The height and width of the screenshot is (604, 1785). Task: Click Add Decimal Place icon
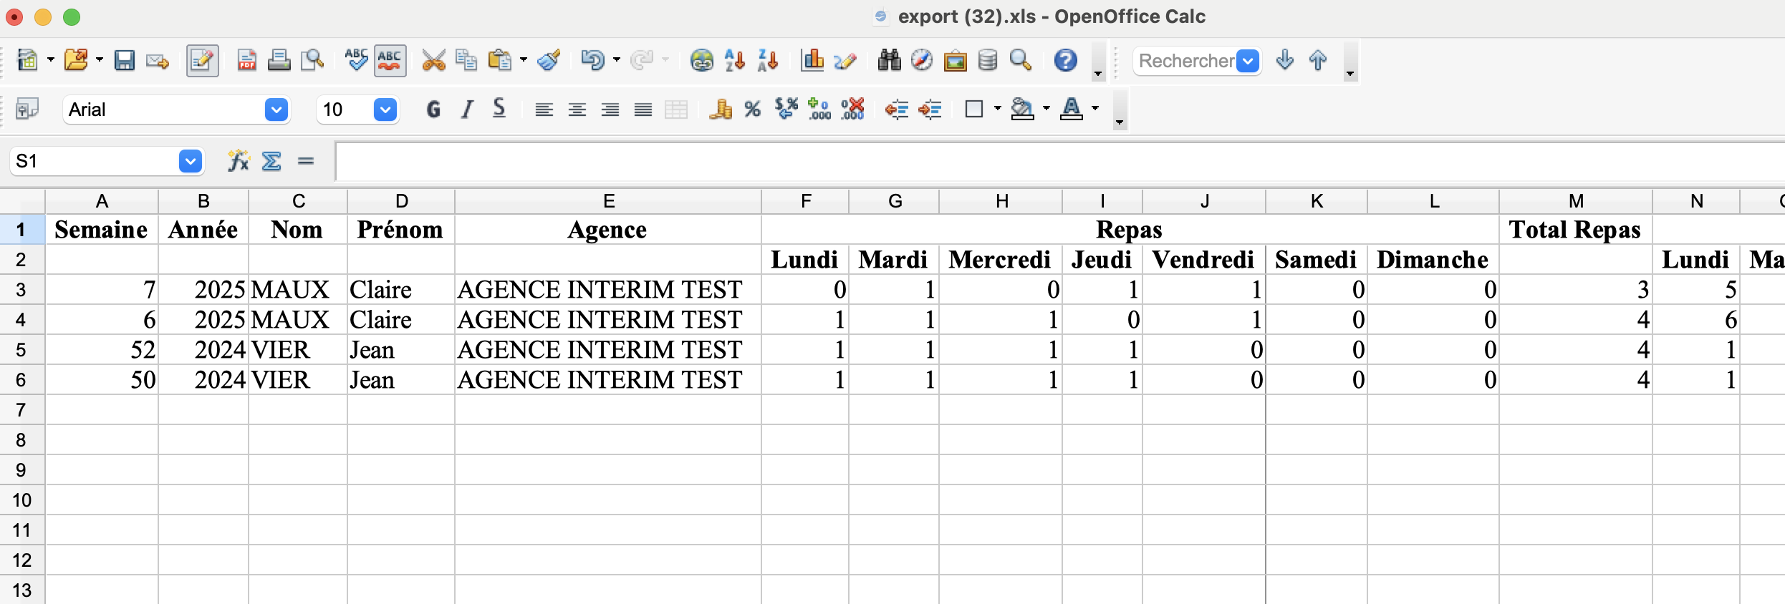coord(819,109)
